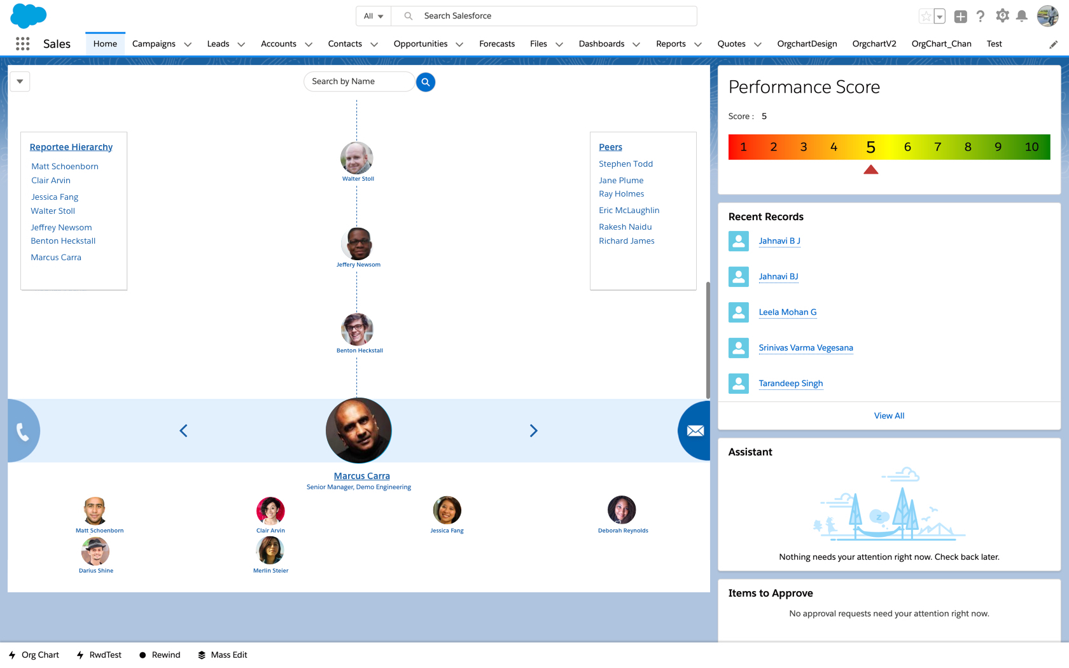Viewport: 1069px width, 668px height.
Task: Open the App Launcher grid icon
Action: (23, 44)
